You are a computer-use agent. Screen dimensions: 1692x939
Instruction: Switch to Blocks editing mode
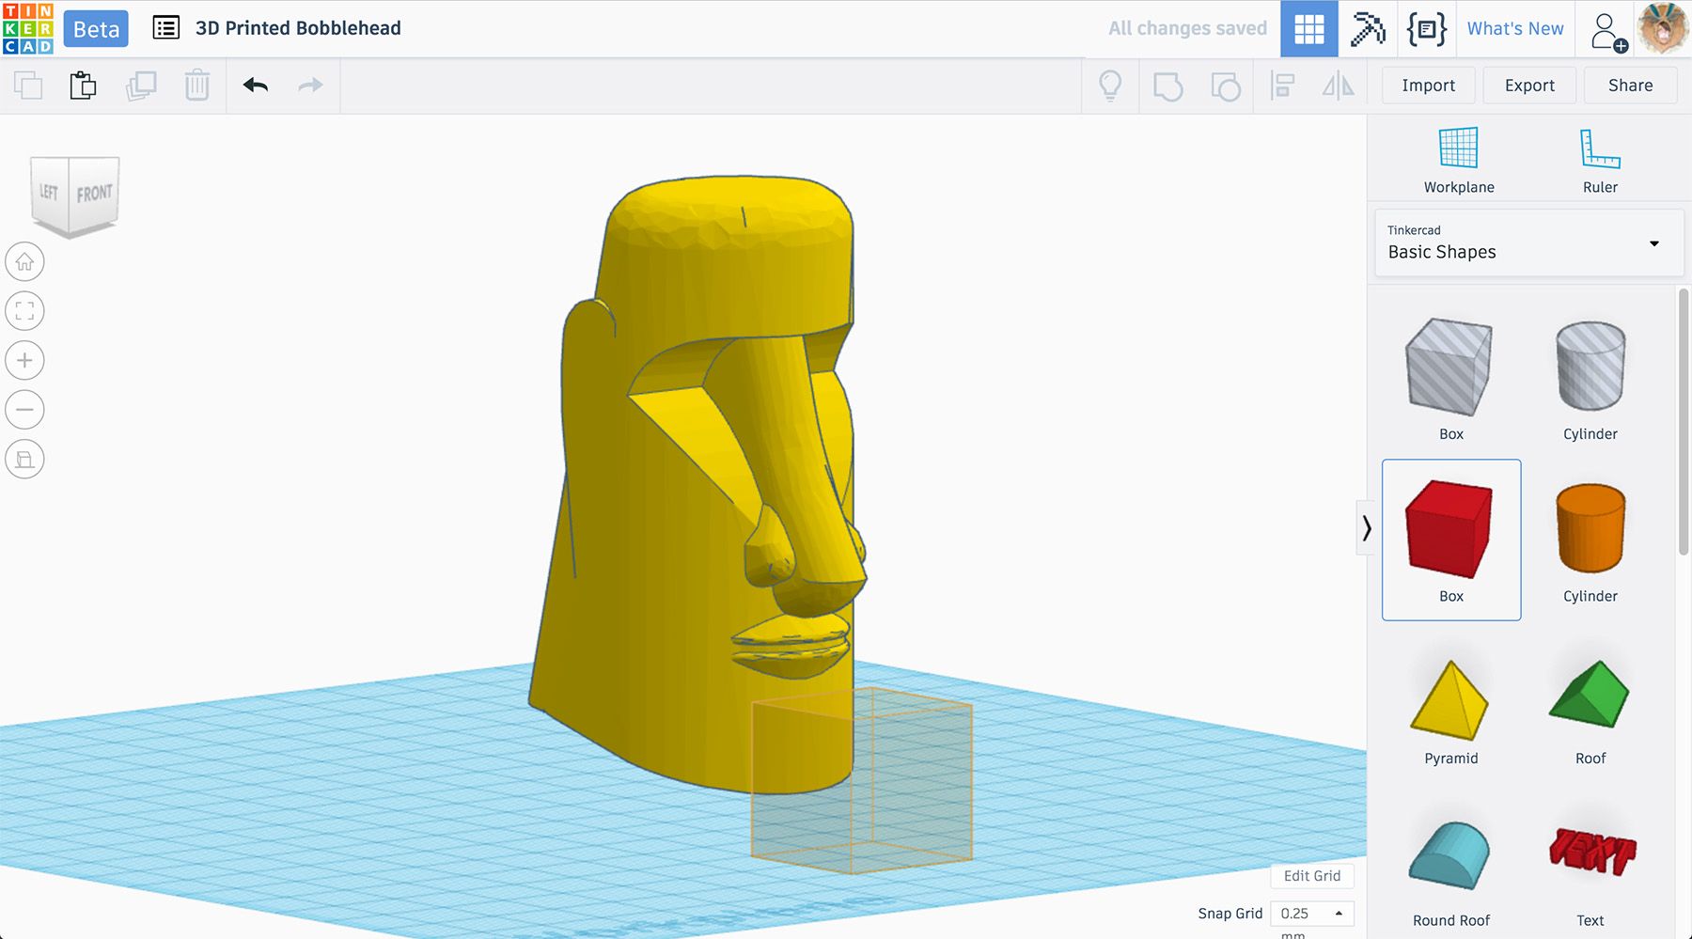coord(1308,29)
